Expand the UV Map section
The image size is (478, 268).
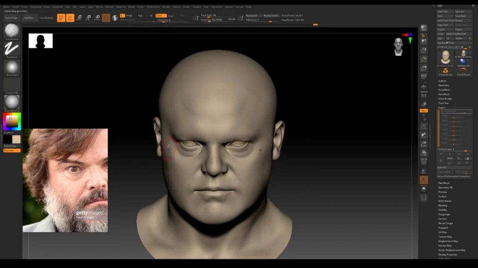[443, 232]
